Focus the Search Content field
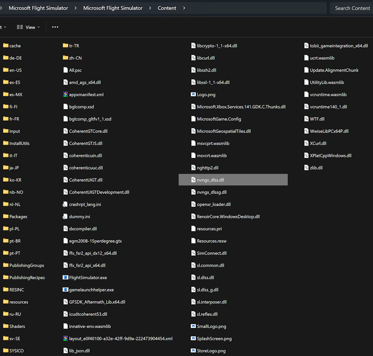Viewport: 373px width, 356px height. click(x=351, y=8)
